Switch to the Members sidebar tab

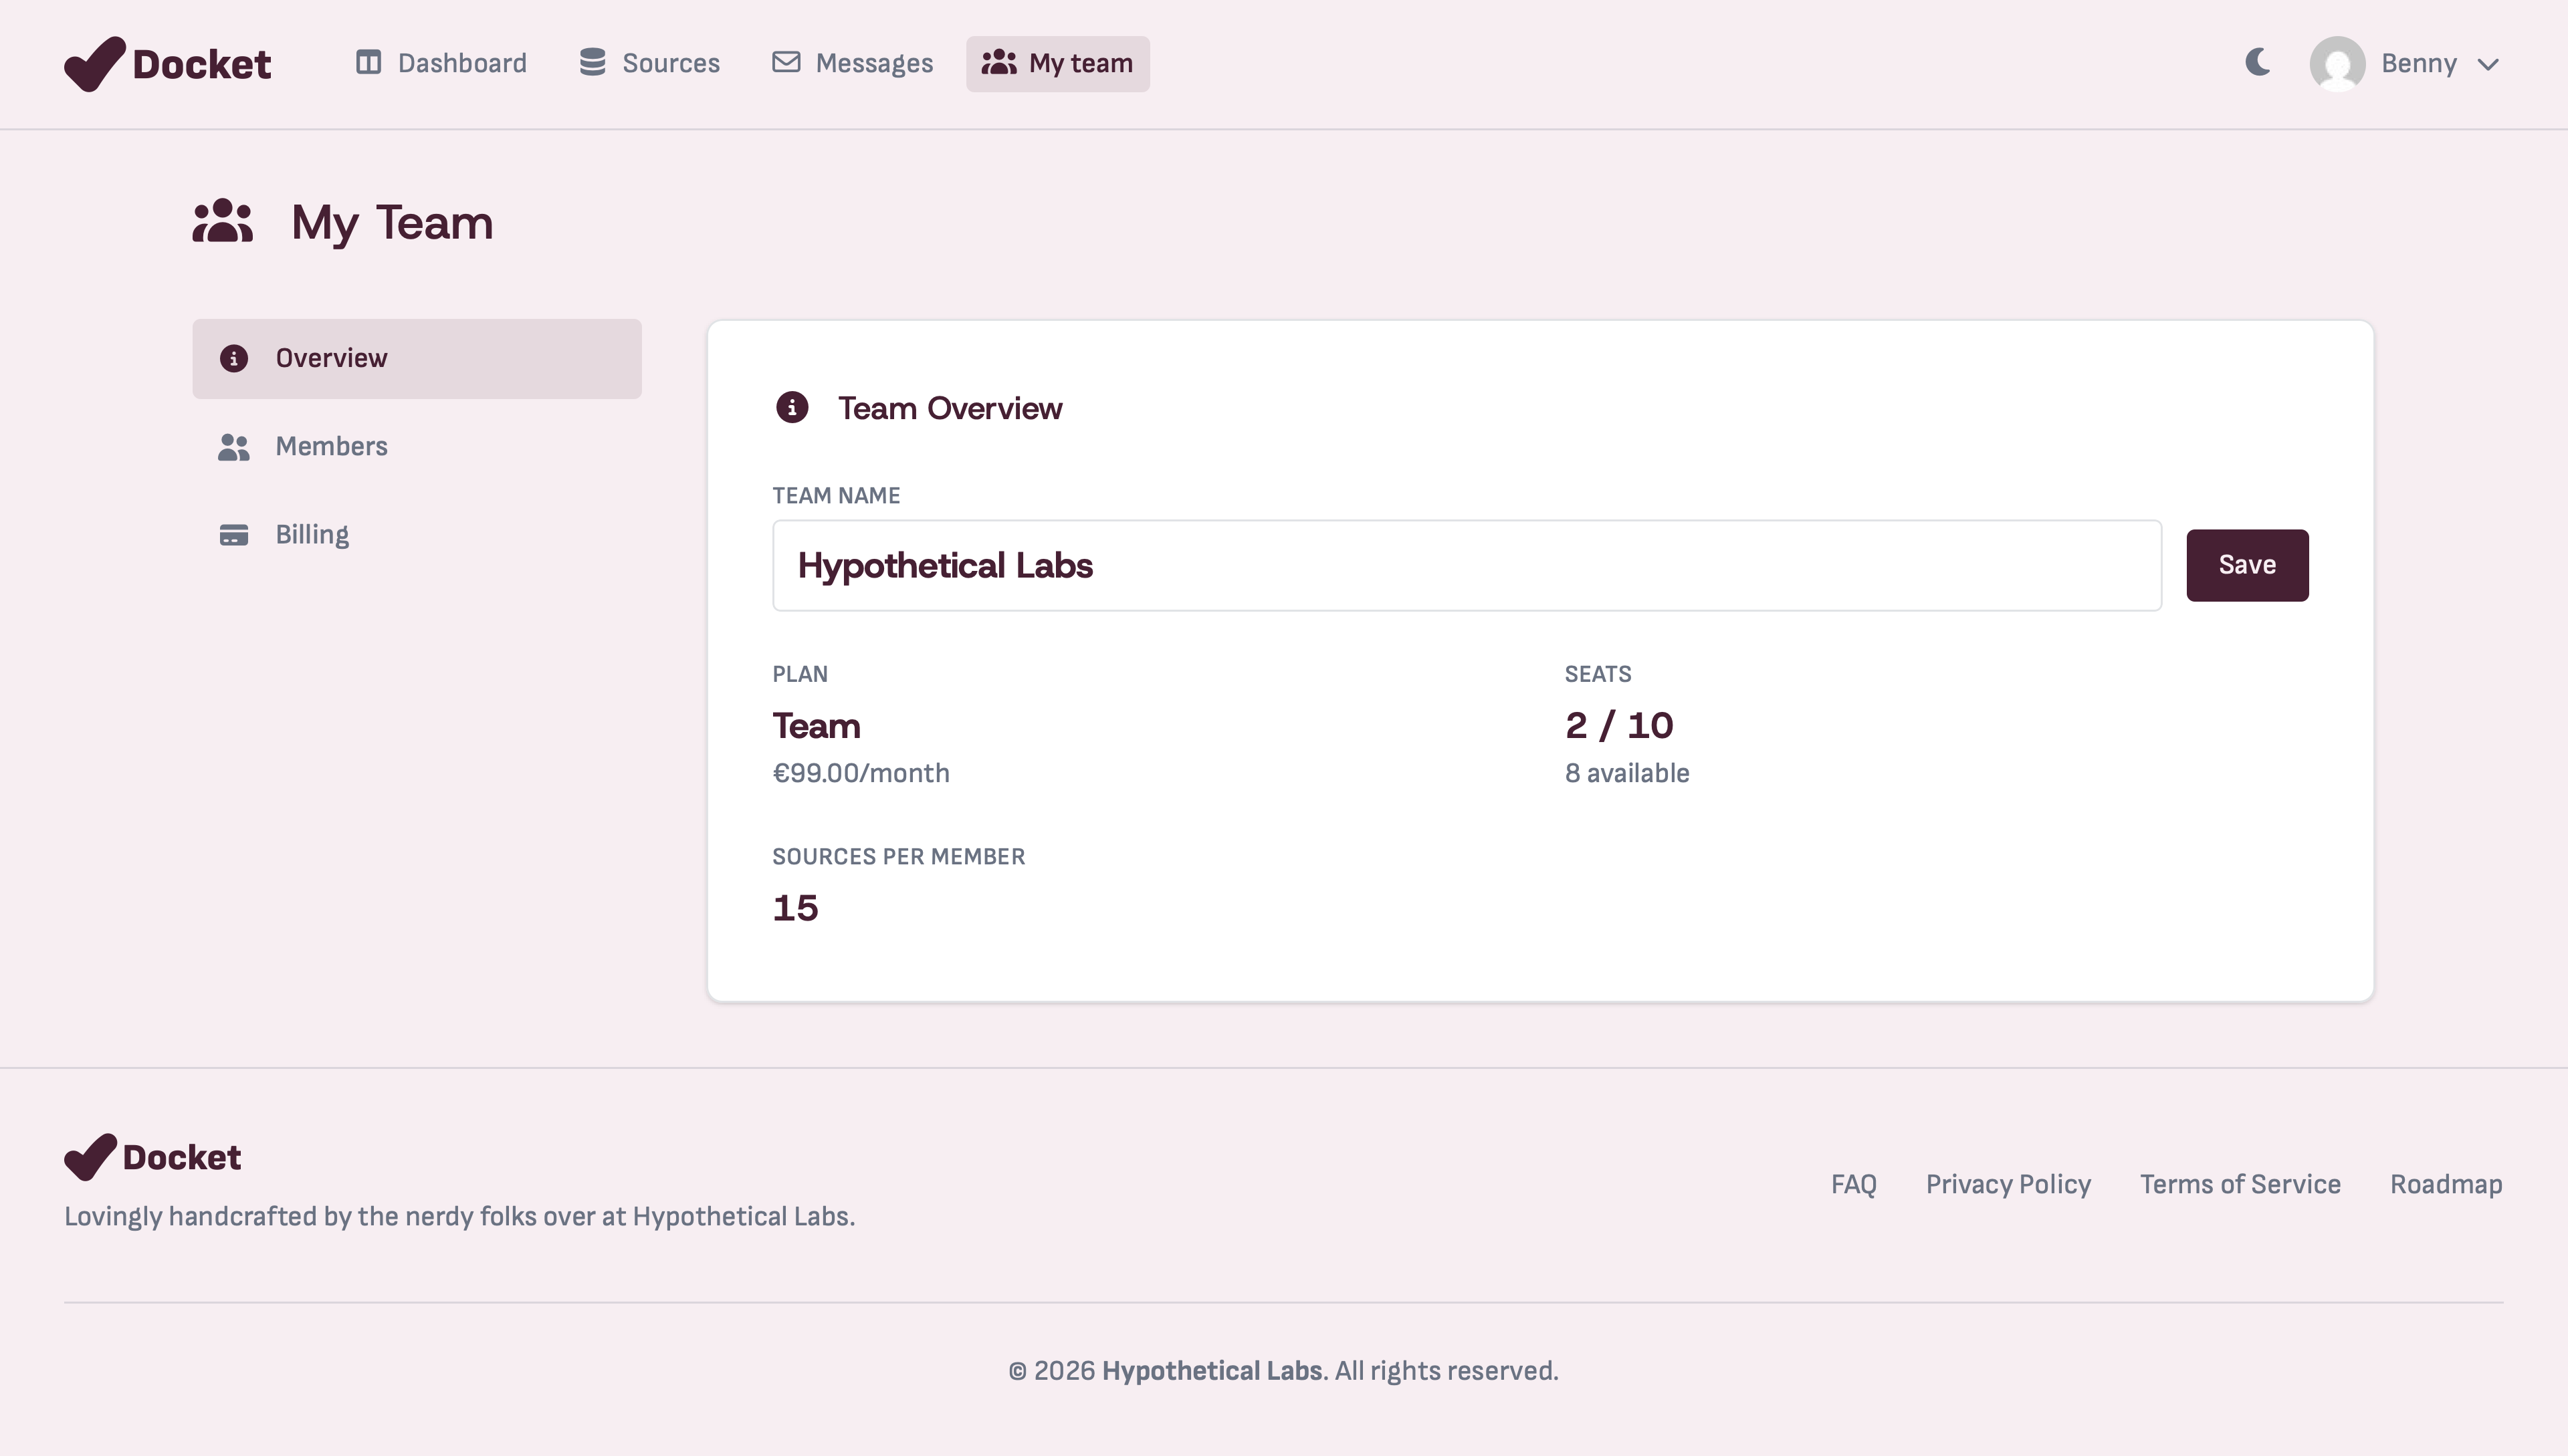pyautogui.click(x=417, y=447)
